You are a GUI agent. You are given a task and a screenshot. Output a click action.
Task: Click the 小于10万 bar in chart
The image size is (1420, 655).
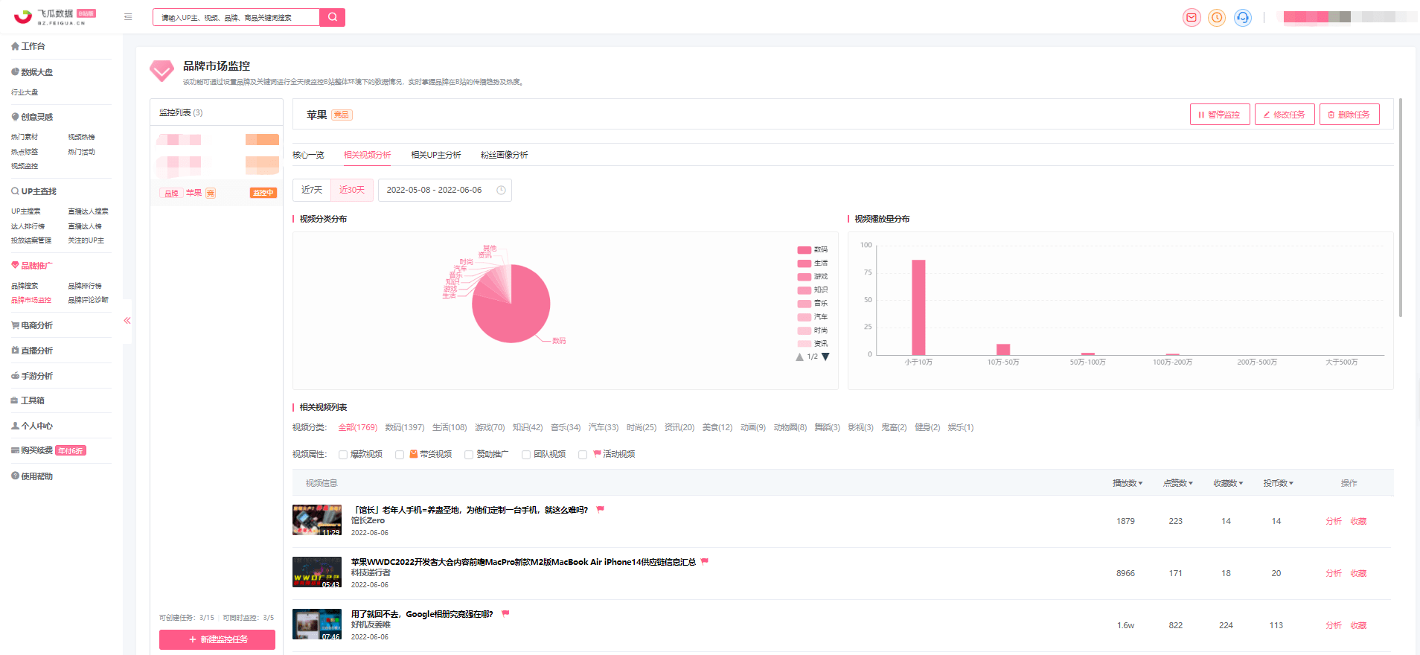click(918, 307)
